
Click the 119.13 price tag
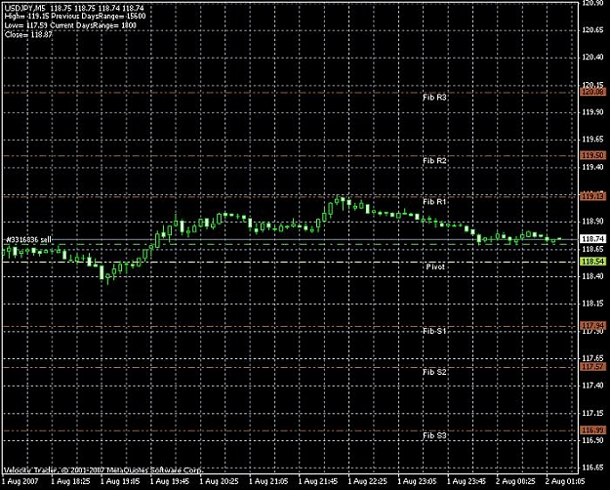point(592,196)
